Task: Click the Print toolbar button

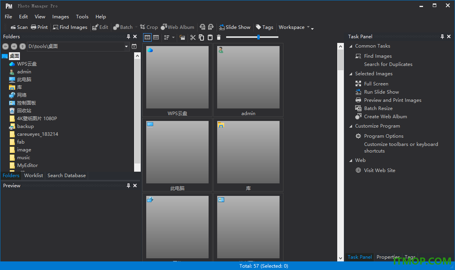Action: point(39,27)
